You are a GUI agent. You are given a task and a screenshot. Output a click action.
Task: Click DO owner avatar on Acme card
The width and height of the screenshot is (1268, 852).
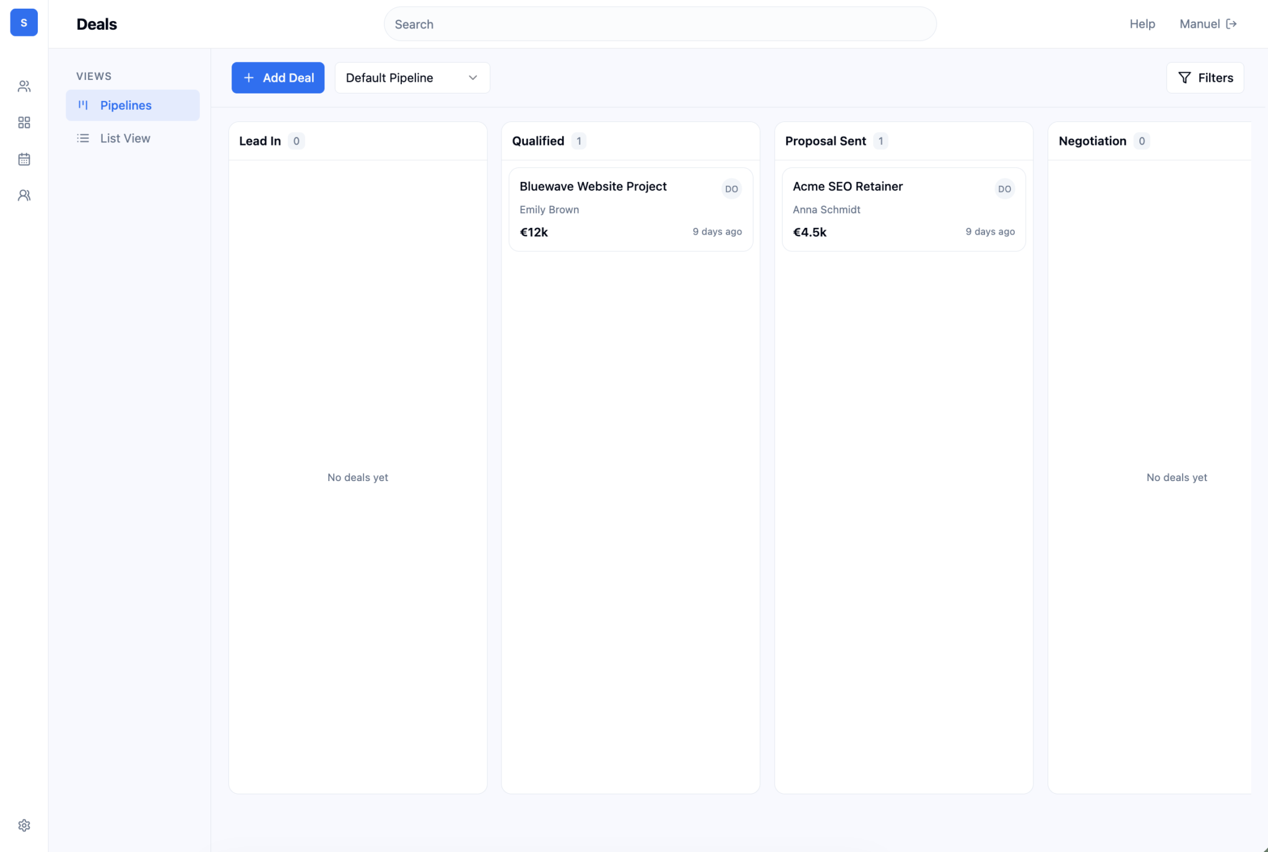(1004, 189)
